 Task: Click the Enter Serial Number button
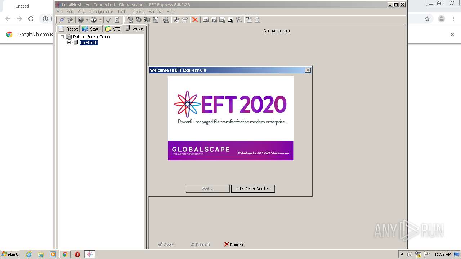[x=253, y=188]
